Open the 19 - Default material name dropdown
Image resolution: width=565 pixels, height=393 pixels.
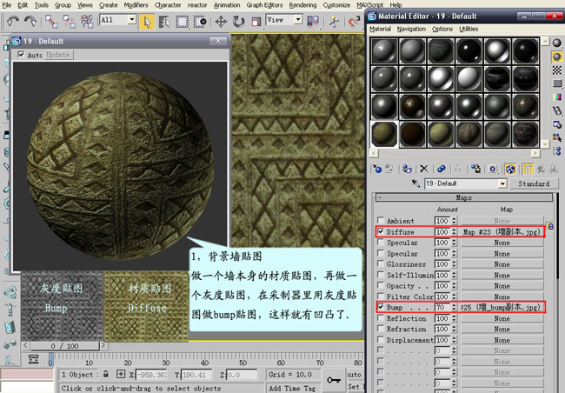502,184
